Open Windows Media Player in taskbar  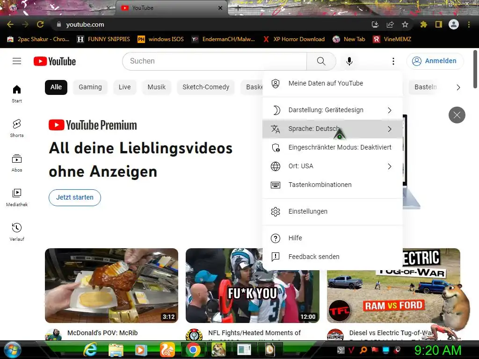tap(141, 350)
